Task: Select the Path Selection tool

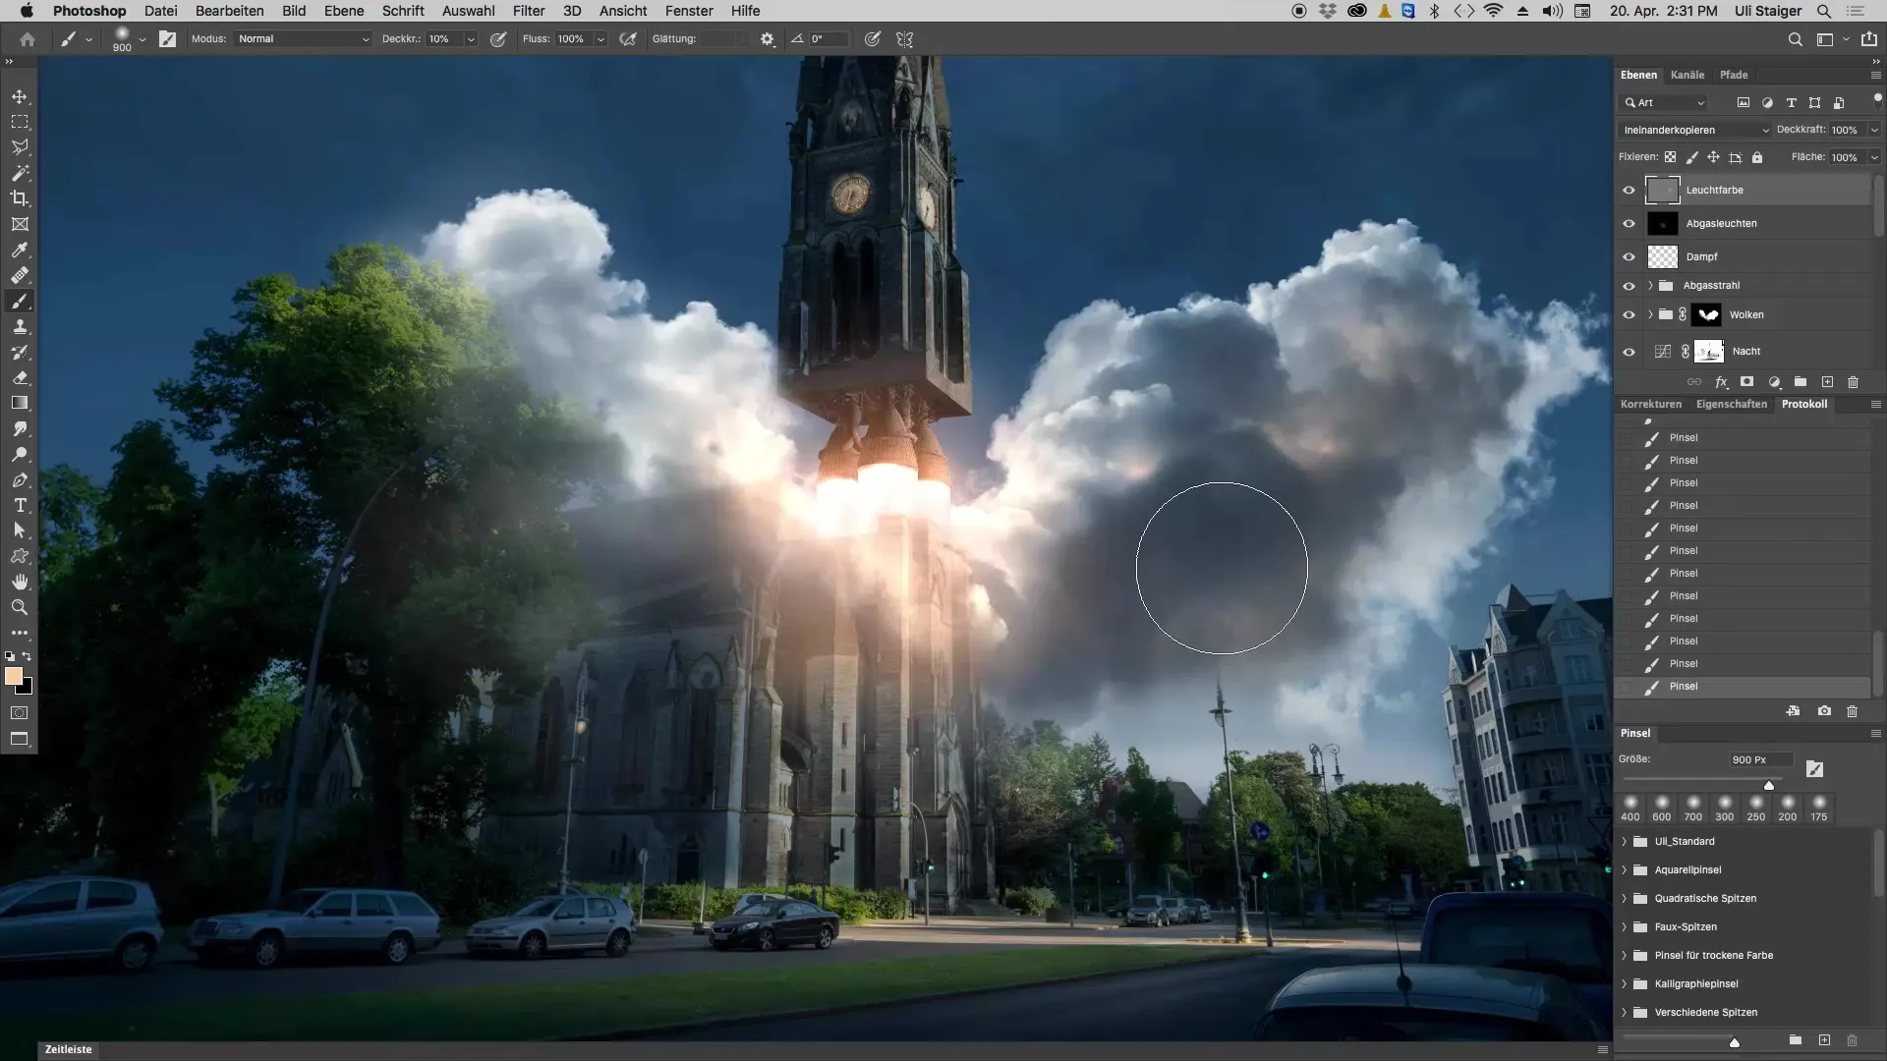Action: tap(20, 530)
